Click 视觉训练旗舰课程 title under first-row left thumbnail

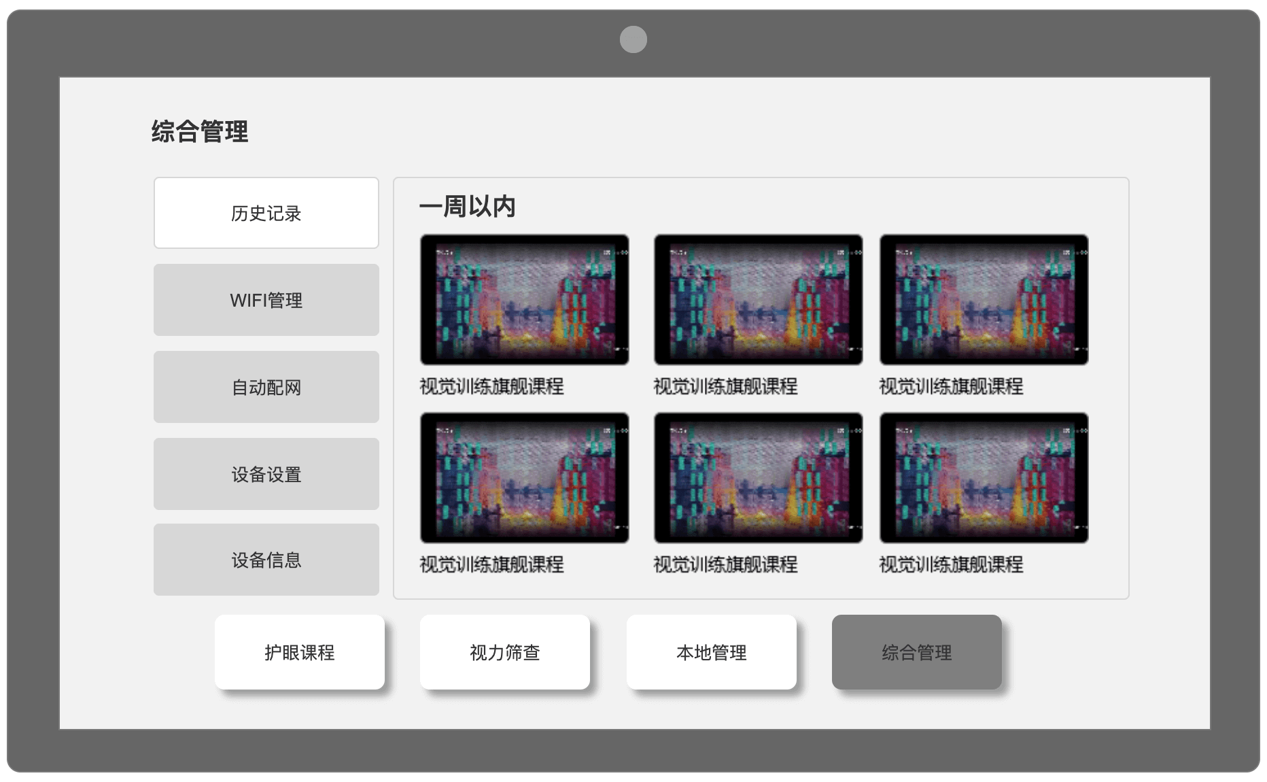click(x=491, y=386)
